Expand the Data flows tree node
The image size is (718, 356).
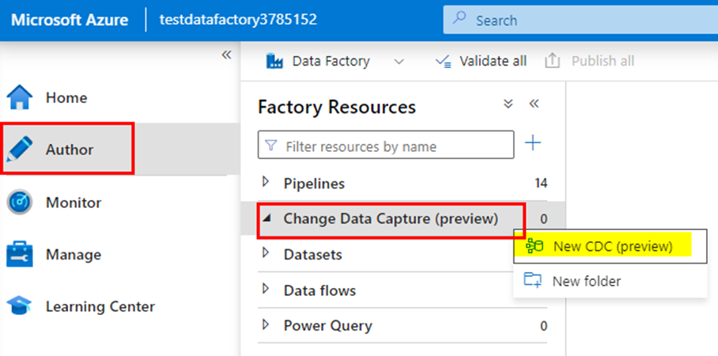click(x=266, y=289)
